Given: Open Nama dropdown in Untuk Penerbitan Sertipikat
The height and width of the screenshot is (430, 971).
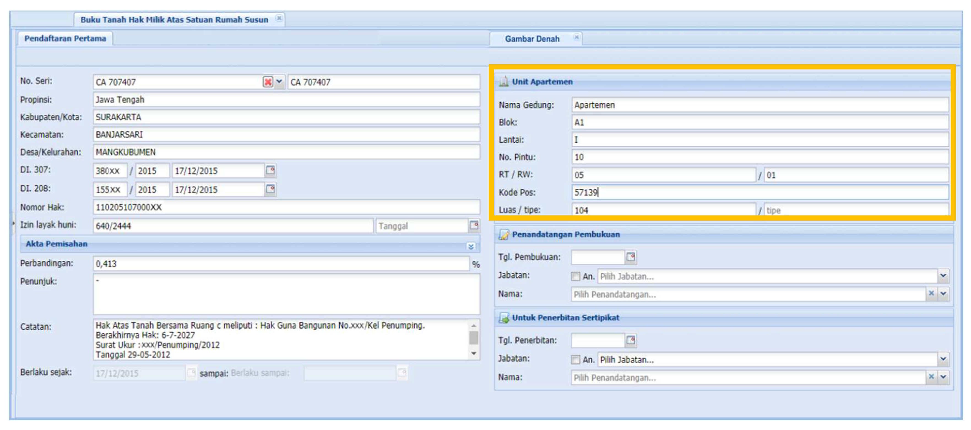Looking at the screenshot, I should click(x=943, y=377).
